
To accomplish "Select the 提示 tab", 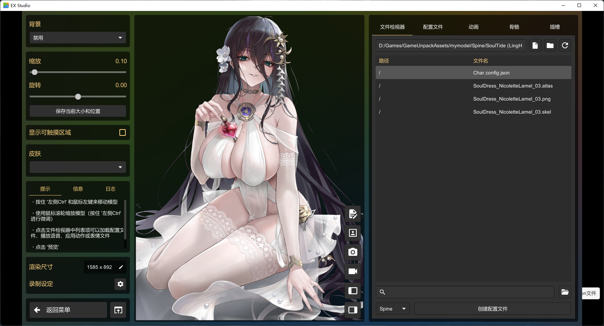I will coord(45,189).
